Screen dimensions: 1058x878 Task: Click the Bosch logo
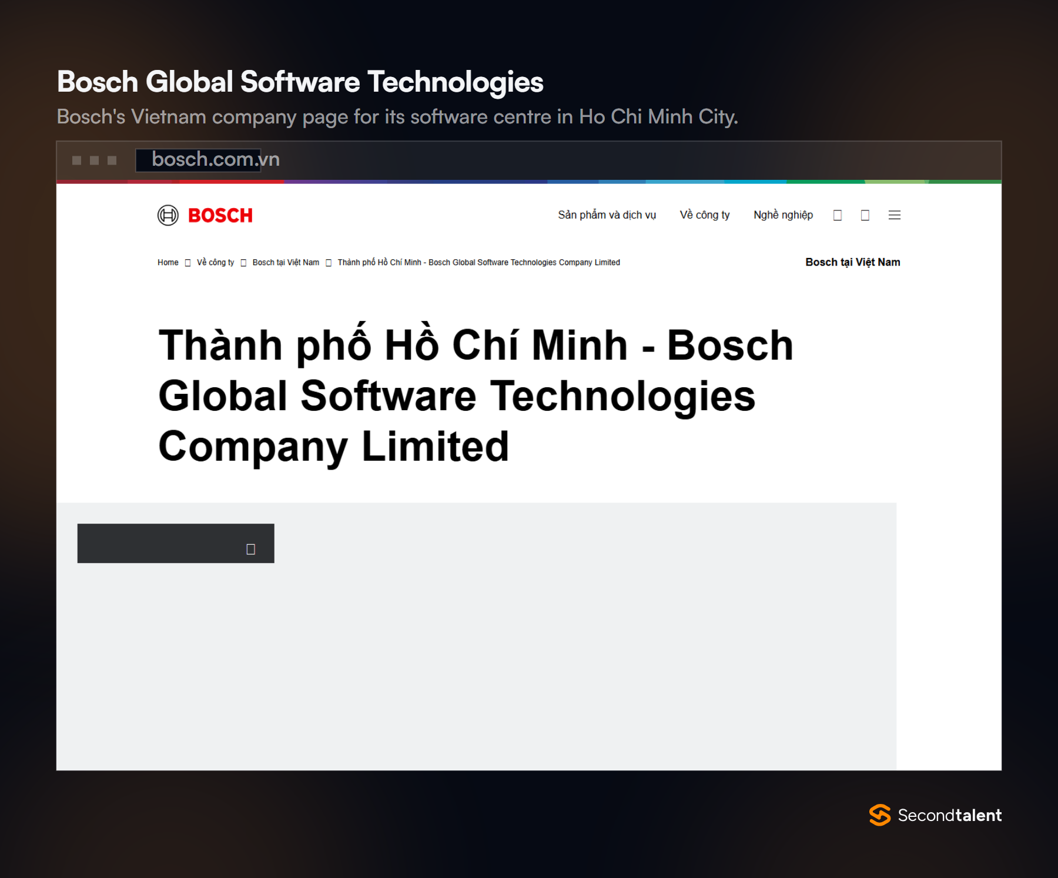pos(205,216)
